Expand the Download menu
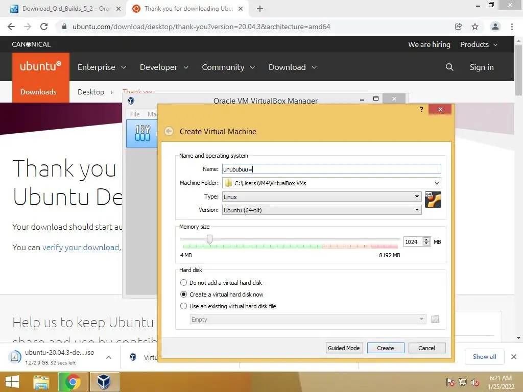 tap(293, 67)
